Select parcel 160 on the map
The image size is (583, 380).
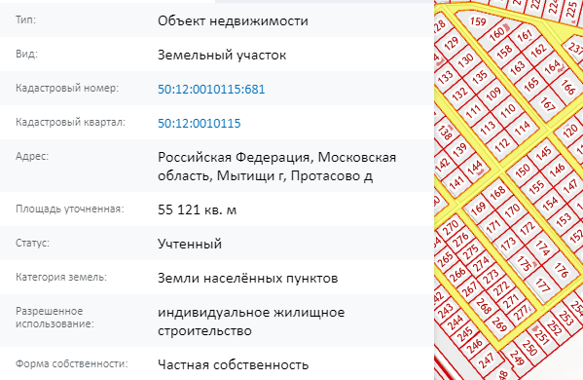[496, 35]
